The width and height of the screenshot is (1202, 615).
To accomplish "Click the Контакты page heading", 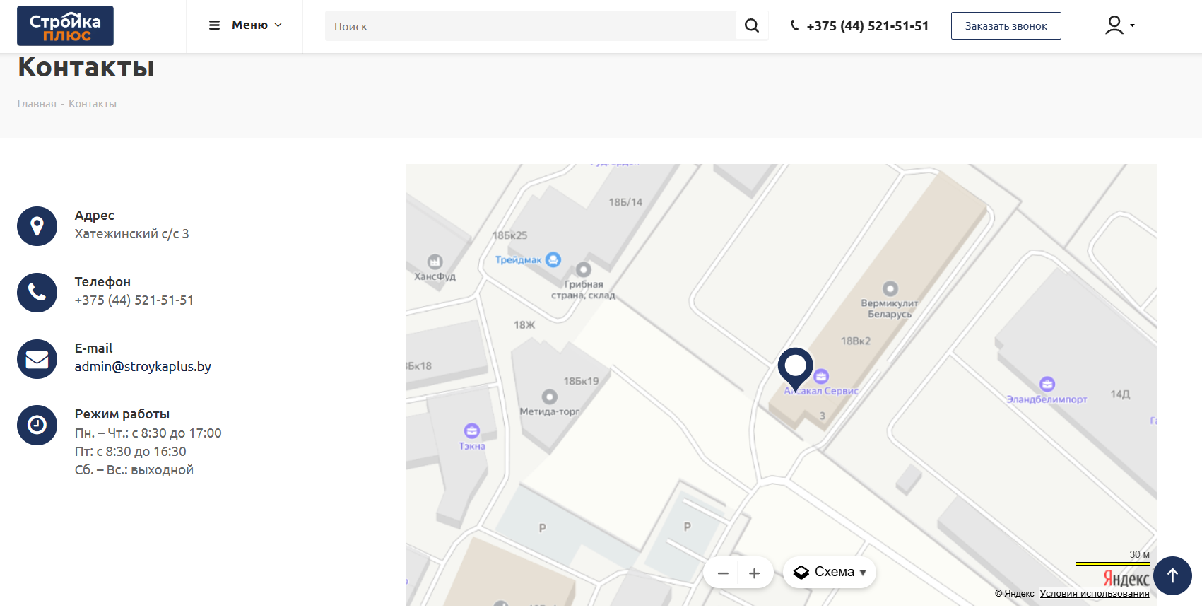I will [86, 67].
